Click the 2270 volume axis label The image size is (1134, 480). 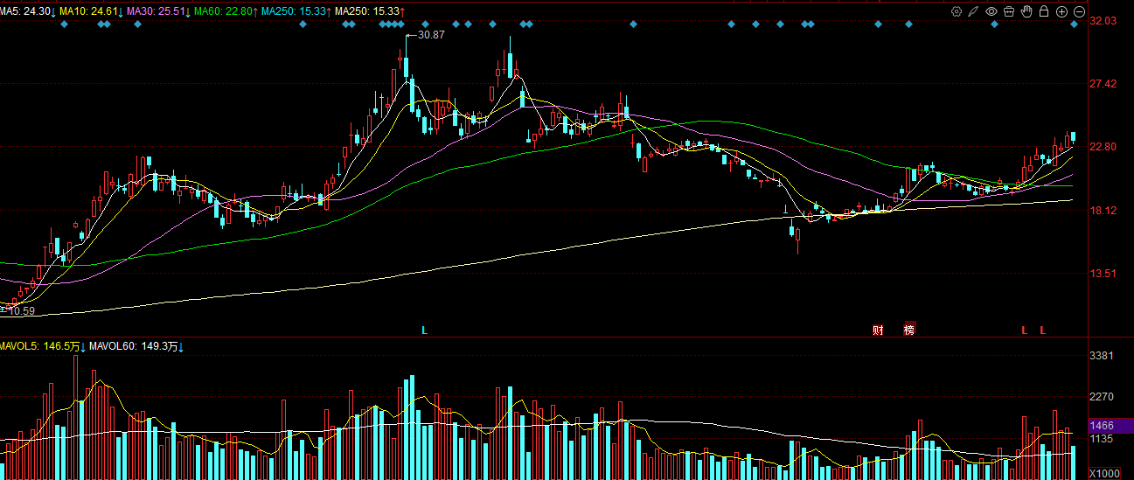1103,397
